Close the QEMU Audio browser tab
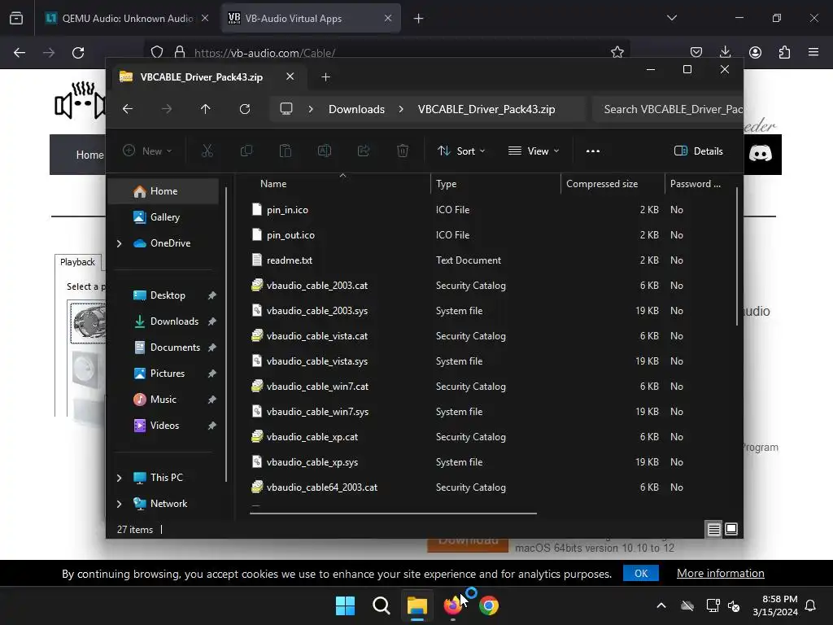833x625 pixels. [205, 19]
